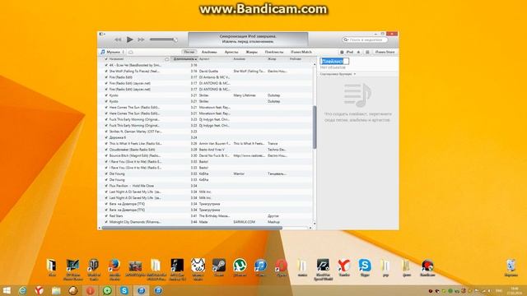The height and width of the screenshot is (296, 527).
Task: Click the horizontal scrollbar of song list
Action: tap(192, 228)
